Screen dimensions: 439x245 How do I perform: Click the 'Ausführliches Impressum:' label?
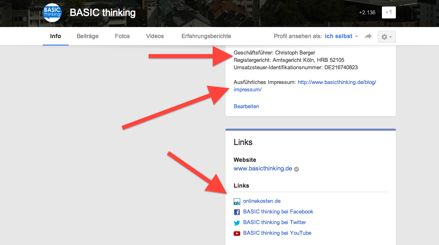[x=264, y=82]
